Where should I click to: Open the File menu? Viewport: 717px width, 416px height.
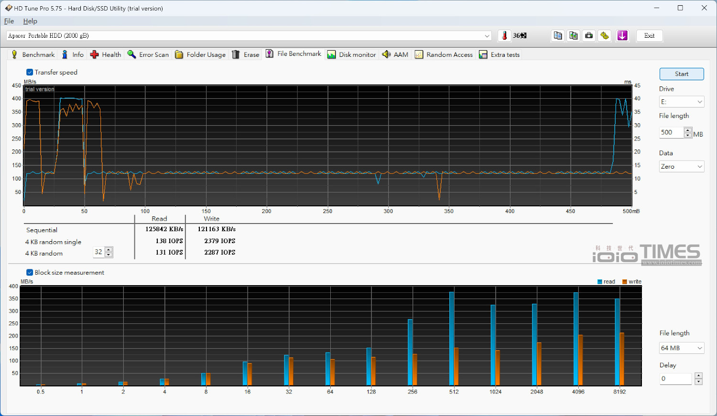9,21
